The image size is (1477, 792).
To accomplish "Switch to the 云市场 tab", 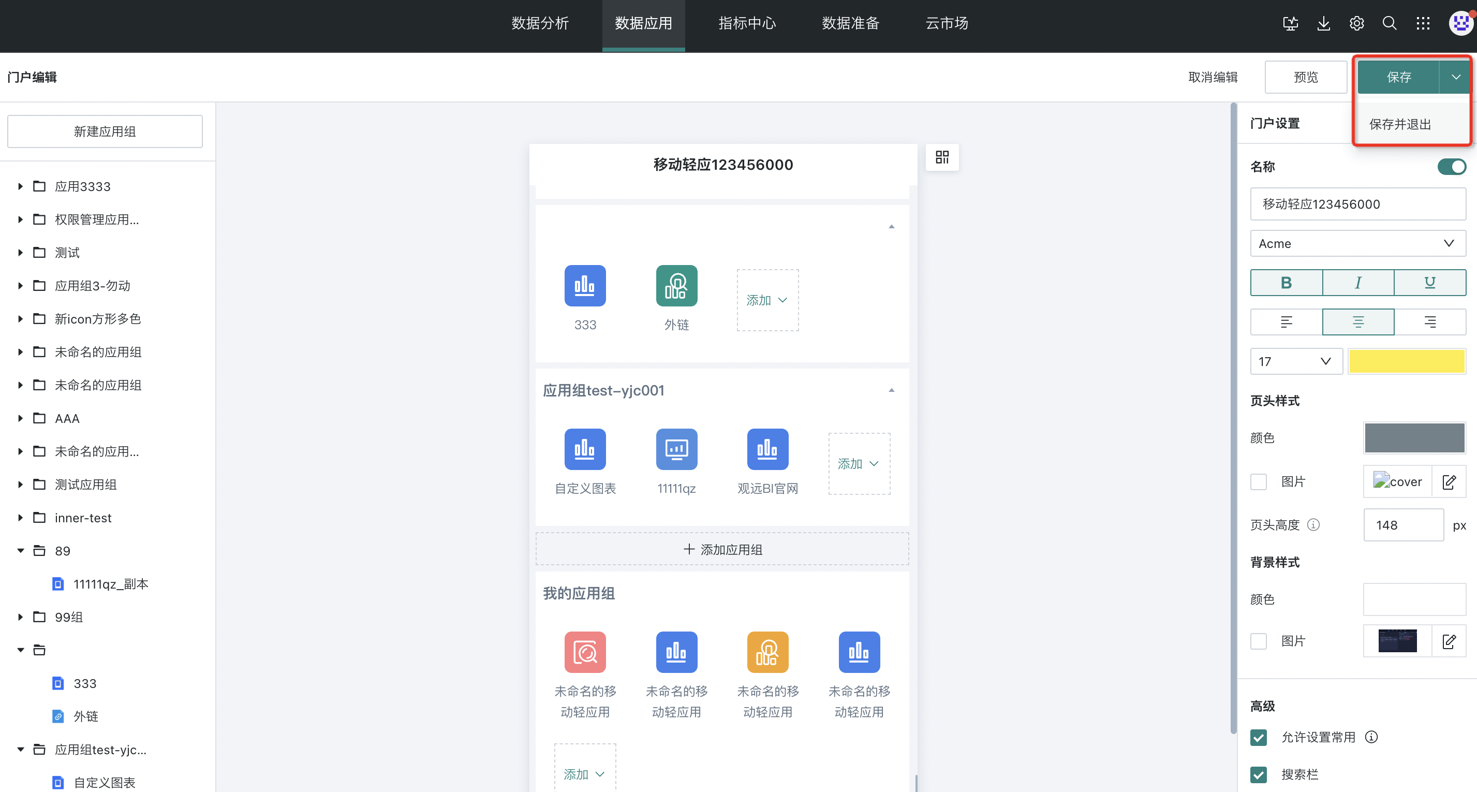I will coord(947,23).
